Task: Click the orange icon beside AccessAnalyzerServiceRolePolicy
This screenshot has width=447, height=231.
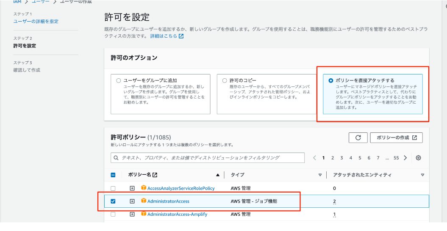Action: click(x=144, y=188)
